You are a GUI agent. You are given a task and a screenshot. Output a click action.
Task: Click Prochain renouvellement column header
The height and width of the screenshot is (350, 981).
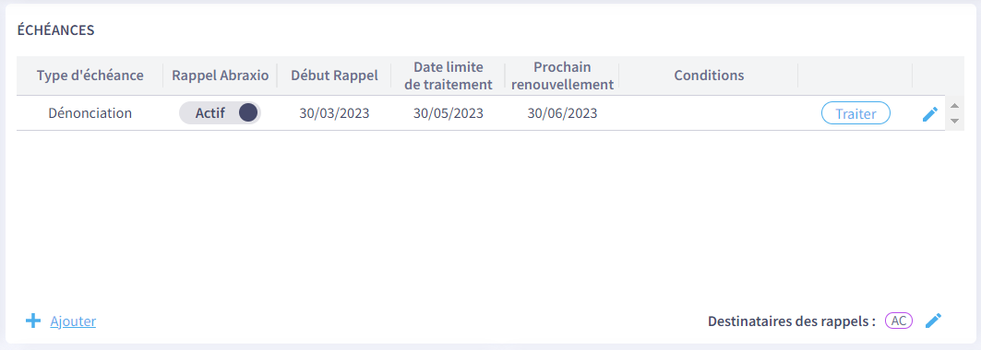[x=562, y=76]
